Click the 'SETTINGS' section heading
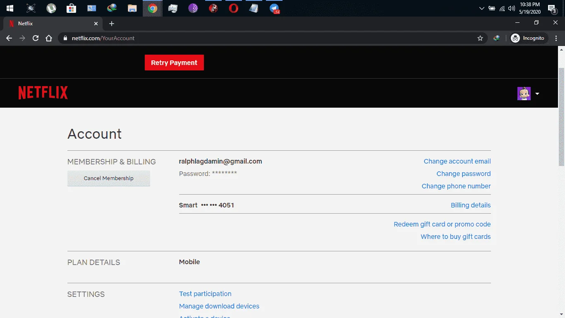Image resolution: width=565 pixels, height=318 pixels. 86,294
